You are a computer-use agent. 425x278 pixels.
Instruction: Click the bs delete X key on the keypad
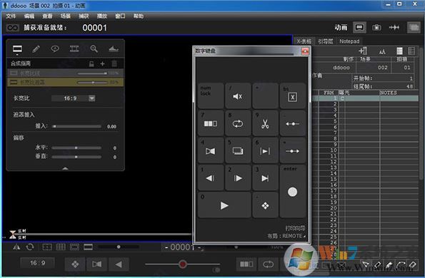coord(292,96)
